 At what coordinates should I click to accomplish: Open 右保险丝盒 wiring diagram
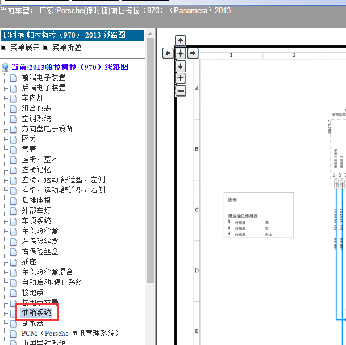pyautogui.click(x=40, y=251)
